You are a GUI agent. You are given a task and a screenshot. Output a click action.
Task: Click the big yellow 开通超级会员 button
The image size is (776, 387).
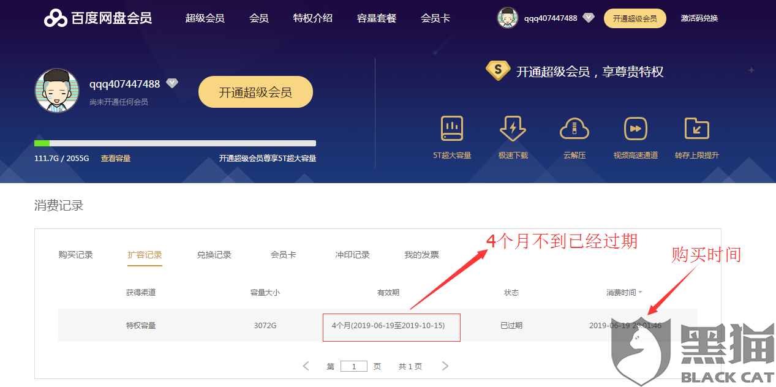(255, 92)
